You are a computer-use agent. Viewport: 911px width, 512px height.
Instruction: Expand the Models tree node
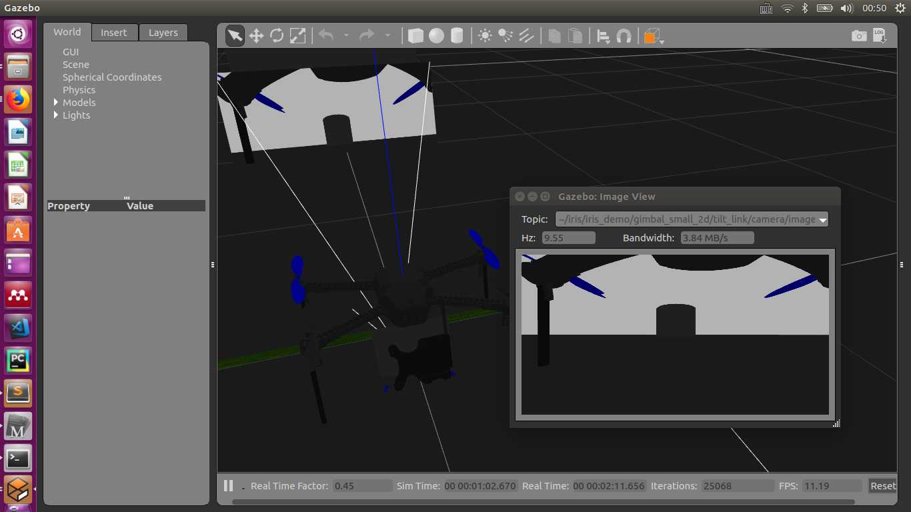coord(56,103)
